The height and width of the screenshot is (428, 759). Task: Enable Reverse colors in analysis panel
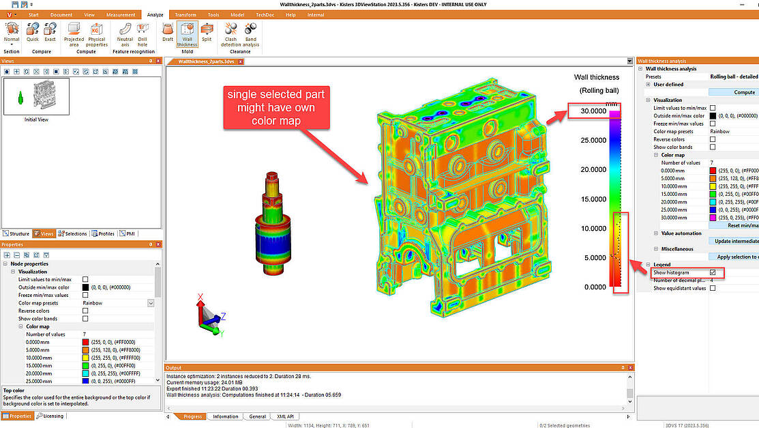pos(713,139)
